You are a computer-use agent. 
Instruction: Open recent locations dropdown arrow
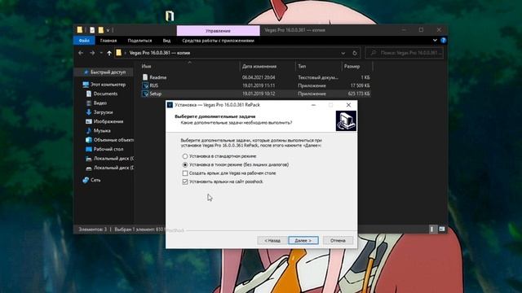(x=101, y=53)
